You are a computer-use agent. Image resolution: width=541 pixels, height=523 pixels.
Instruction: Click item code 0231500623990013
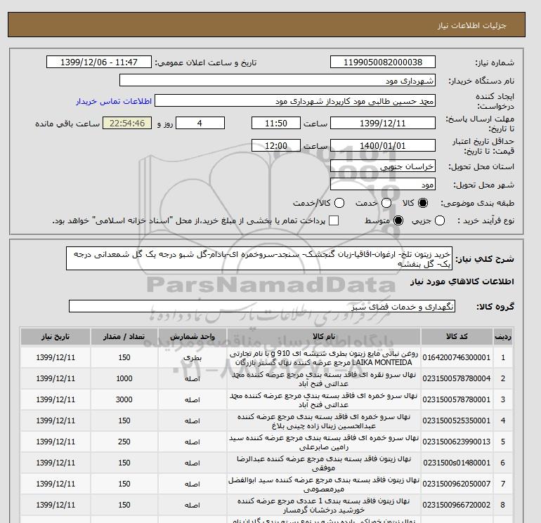click(x=457, y=442)
